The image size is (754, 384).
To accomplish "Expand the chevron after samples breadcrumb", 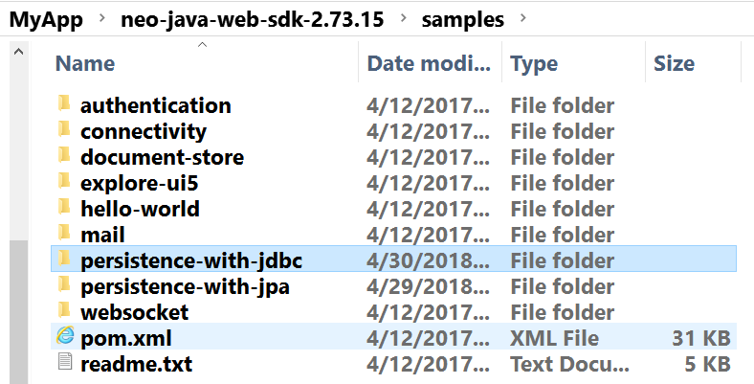I will point(521,19).
